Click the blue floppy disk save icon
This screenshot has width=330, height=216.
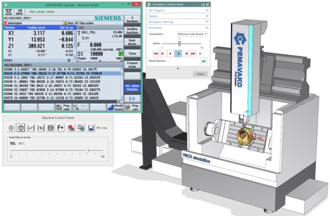[91, 128]
